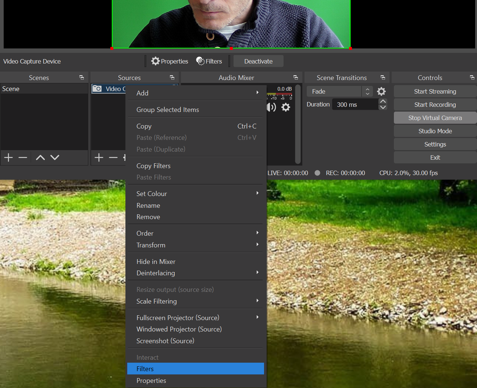The image size is (477, 388).
Task: Open transition properties gear icon
Action: 381,91
